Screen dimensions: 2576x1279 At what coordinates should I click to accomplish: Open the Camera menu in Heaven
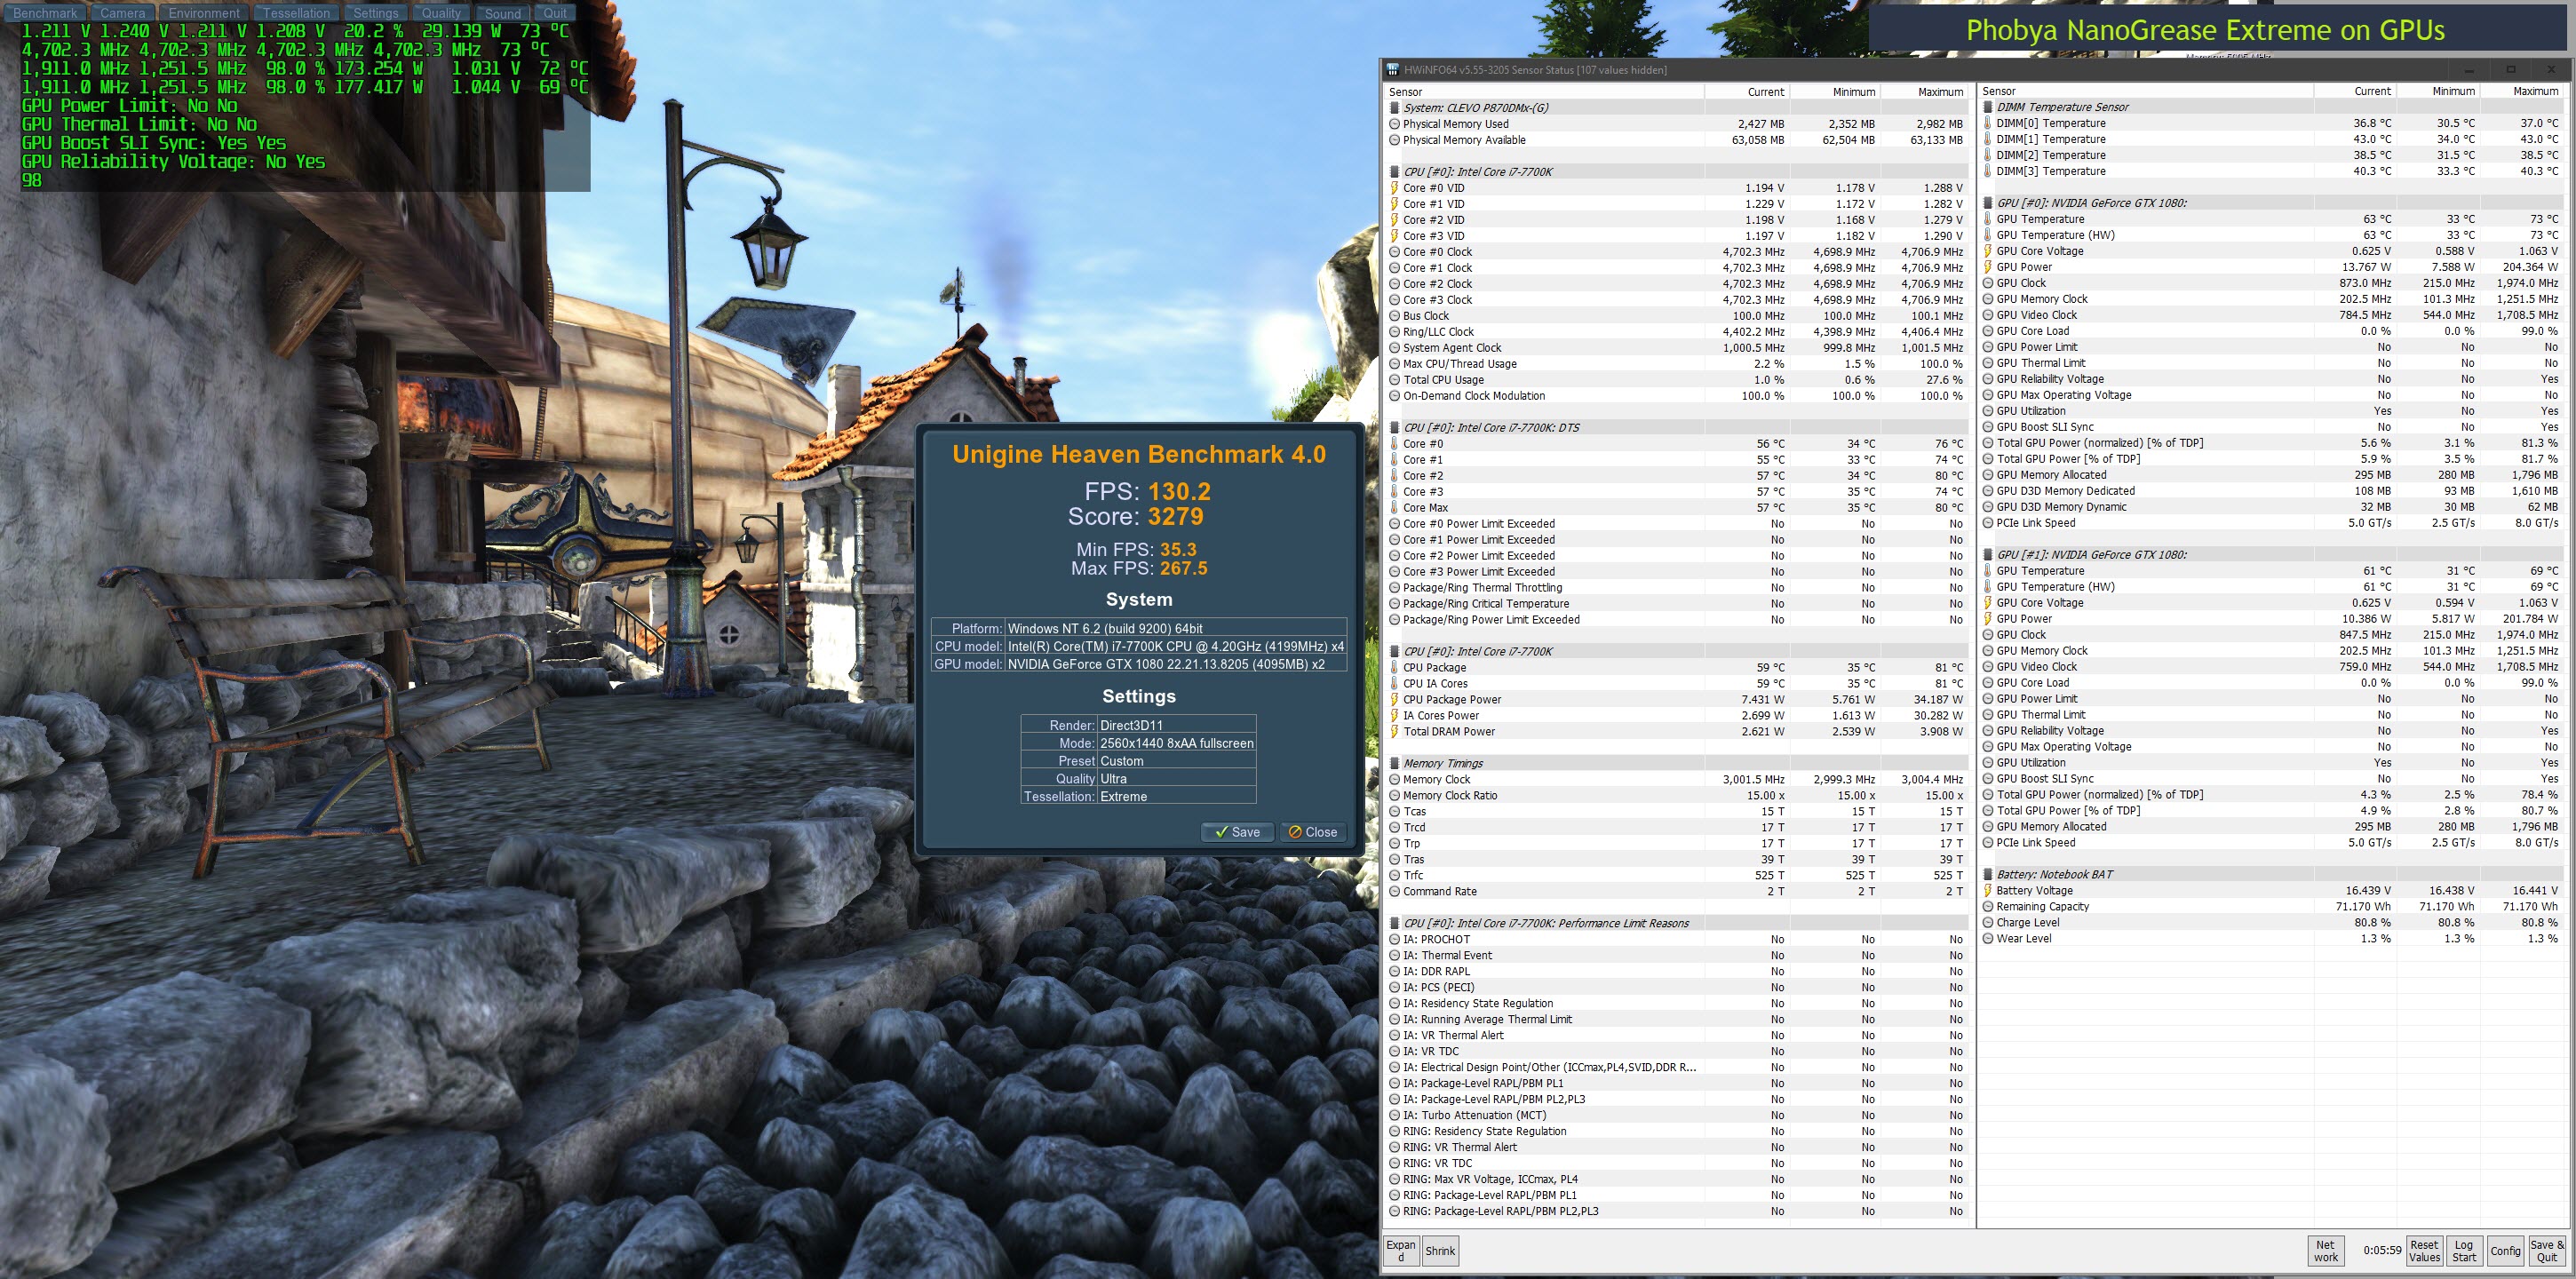(123, 13)
